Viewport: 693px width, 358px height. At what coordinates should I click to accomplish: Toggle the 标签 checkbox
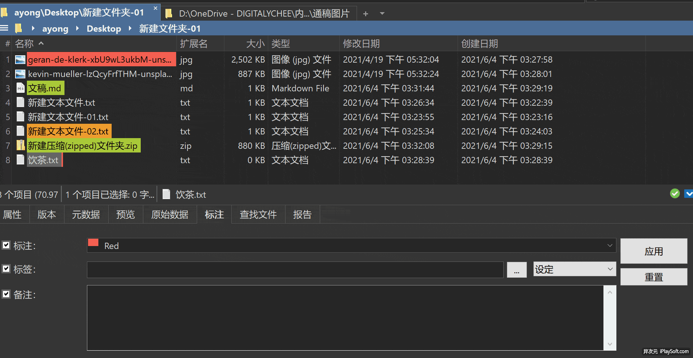pos(6,268)
